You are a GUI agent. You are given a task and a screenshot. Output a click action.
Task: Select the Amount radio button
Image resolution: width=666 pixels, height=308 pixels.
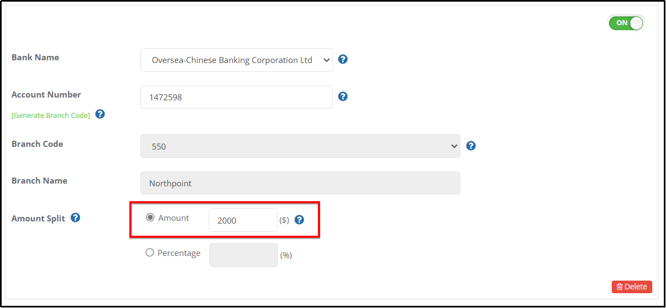tap(150, 218)
